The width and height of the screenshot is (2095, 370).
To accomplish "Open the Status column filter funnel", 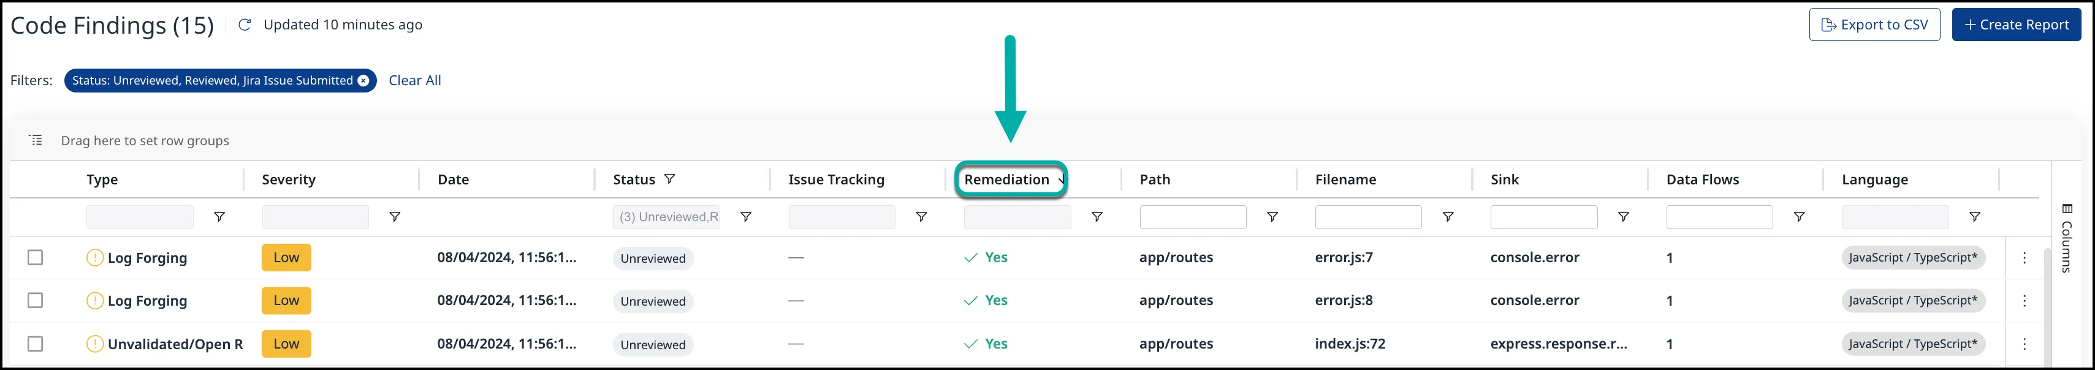I will click(746, 216).
